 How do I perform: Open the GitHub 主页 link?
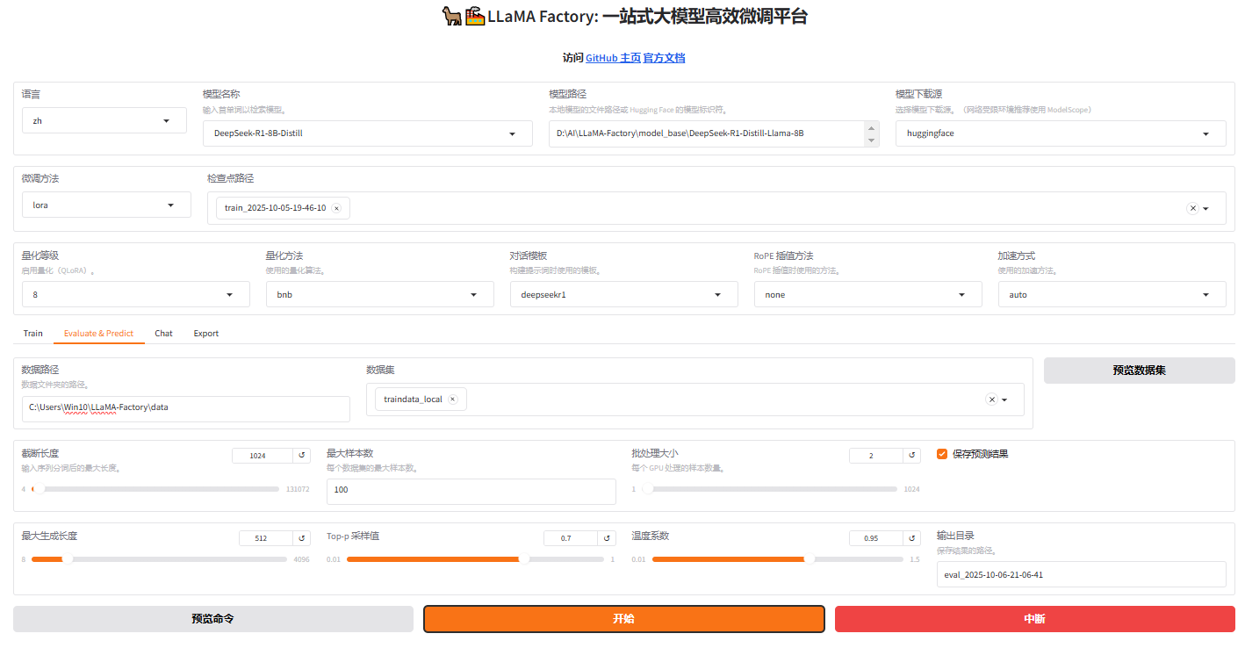pos(613,58)
